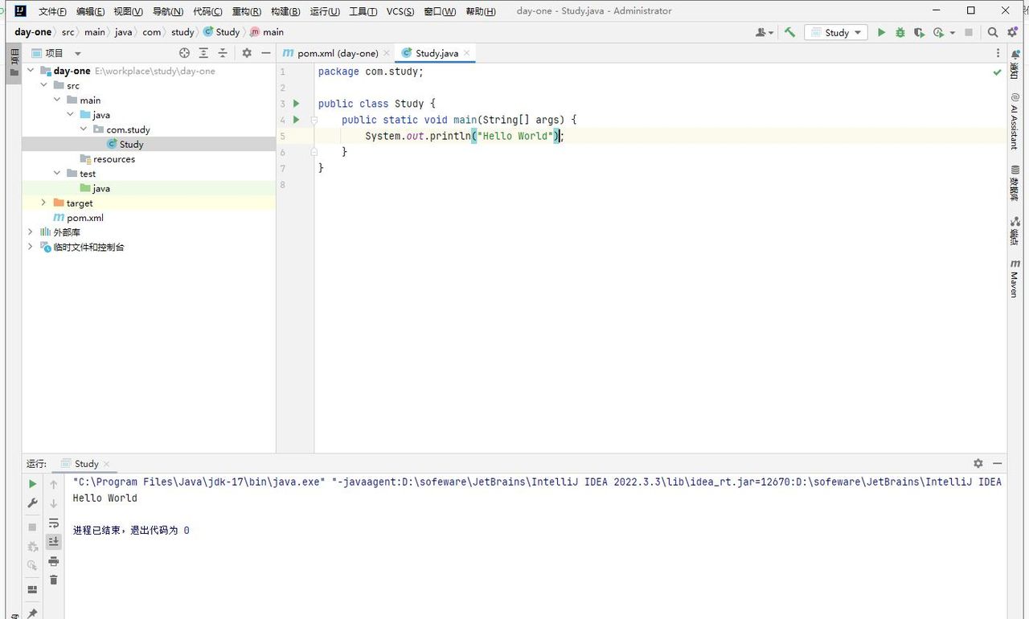
Task: Select pom.xml in the project tree
Action: (84, 218)
